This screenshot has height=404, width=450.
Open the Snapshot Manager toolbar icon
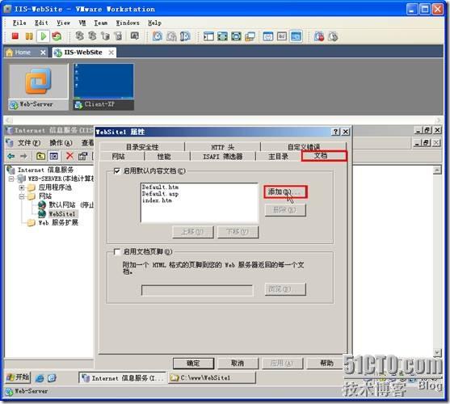(x=185, y=36)
